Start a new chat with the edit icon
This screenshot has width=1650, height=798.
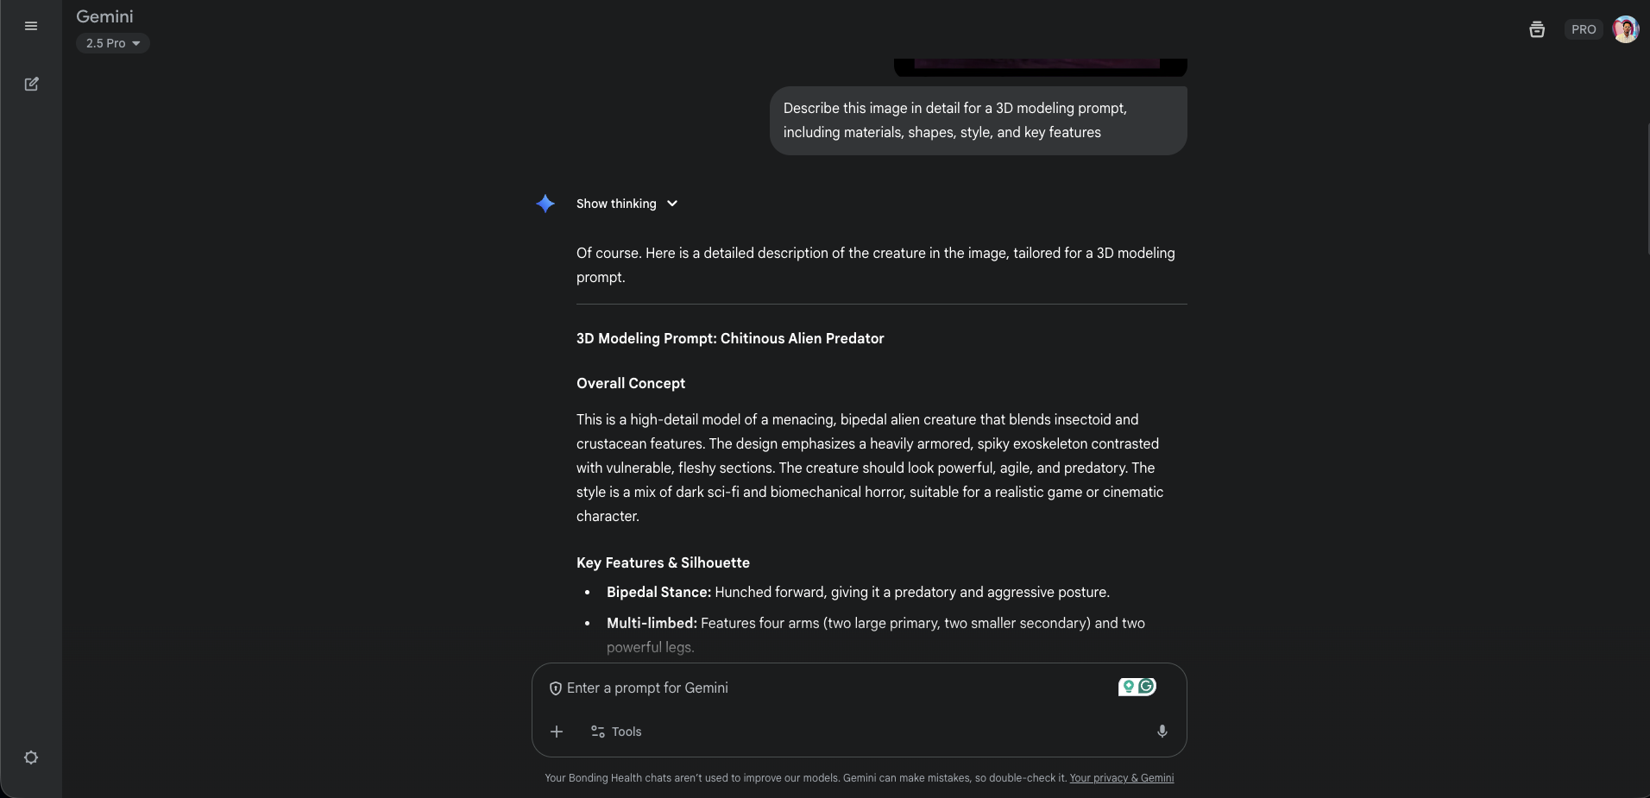(x=31, y=84)
